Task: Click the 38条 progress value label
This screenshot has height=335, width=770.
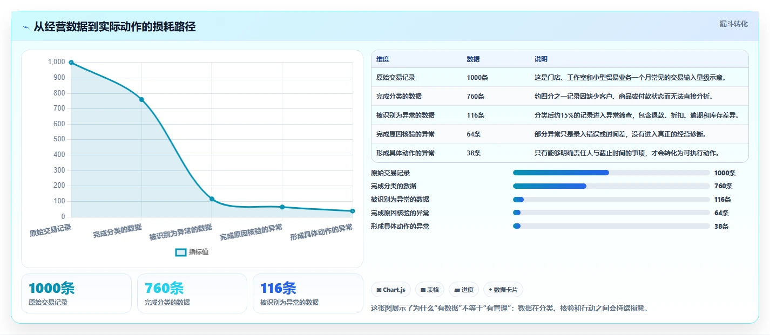Action: (x=721, y=227)
